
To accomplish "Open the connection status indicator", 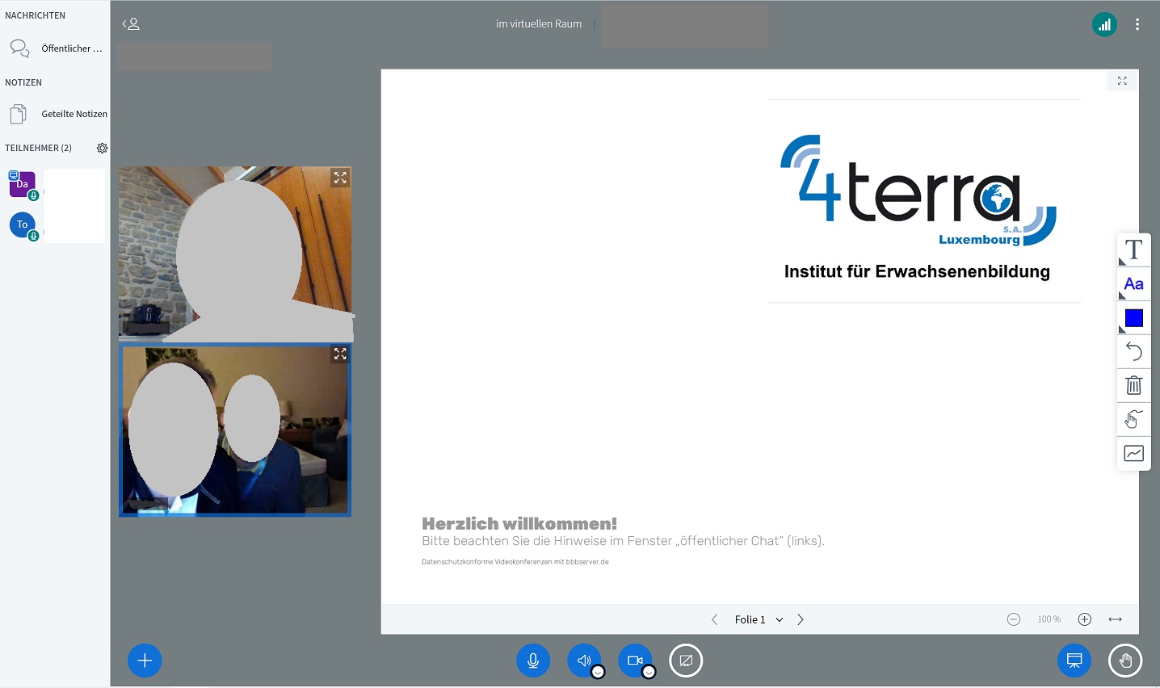I will click(x=1104, y=25).
